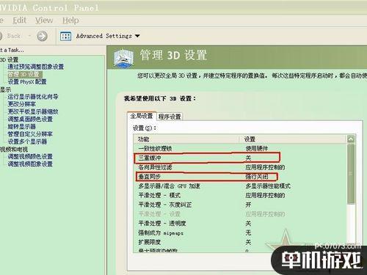Open 旋转显示器 link
The height and width of the screenshot is (275, 367).
[22, 127]
